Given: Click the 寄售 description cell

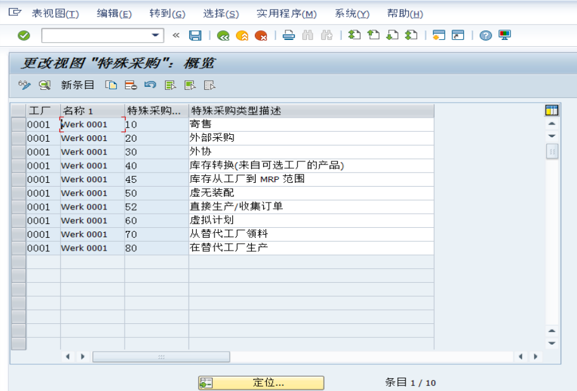Looking at the screenshot, I should (x=311, y=125).
